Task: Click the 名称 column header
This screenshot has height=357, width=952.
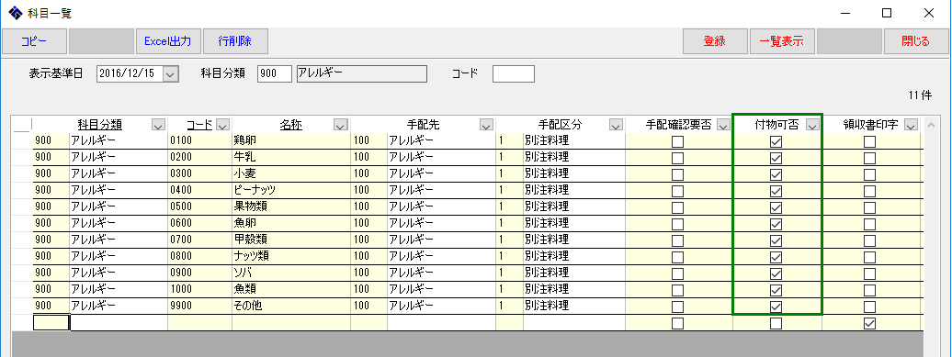Action: click(x=290, y=125)
